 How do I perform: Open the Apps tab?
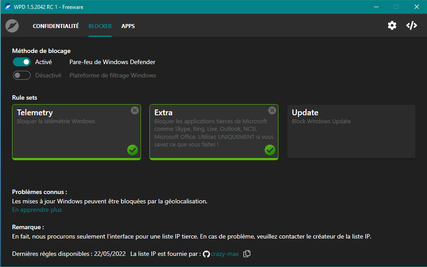pos(128,26)
